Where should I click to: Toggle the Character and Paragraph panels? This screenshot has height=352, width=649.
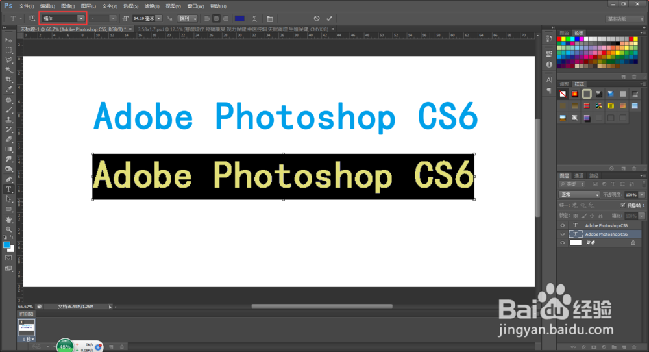pyautogui.click(x=270, y=19)
